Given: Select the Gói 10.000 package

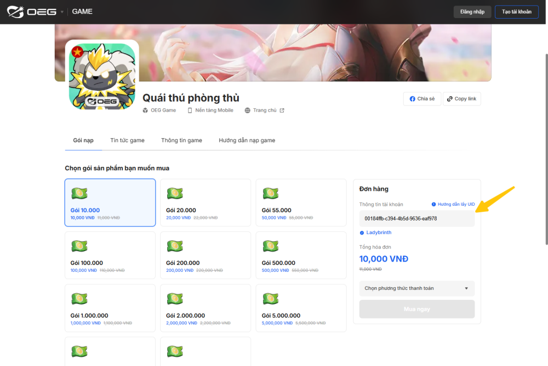Looking at the screenshot, I should [110, 202].
